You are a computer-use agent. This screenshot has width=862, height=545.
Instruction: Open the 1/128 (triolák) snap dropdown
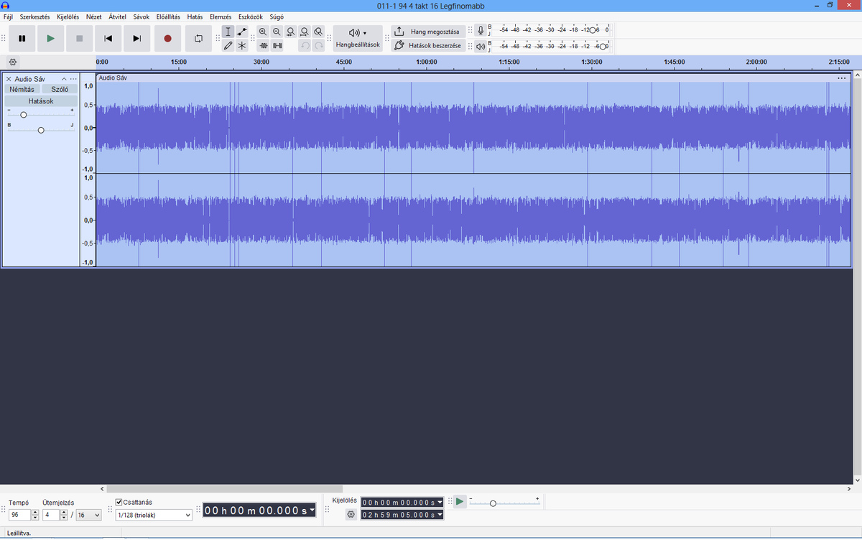154,515
